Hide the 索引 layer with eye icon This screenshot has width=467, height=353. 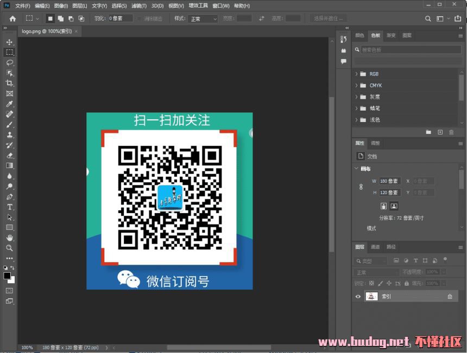[358, 297]
